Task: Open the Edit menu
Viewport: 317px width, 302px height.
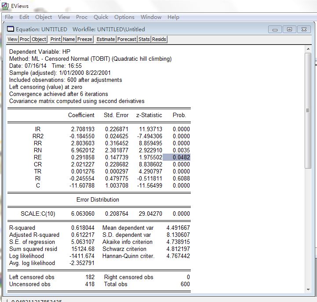Action: (x=24, y=17)
